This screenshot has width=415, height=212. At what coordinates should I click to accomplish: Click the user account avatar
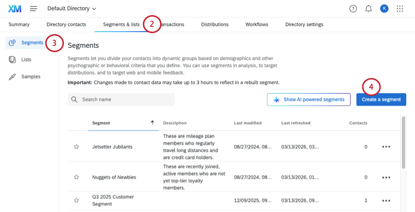(x=384, y=9)
